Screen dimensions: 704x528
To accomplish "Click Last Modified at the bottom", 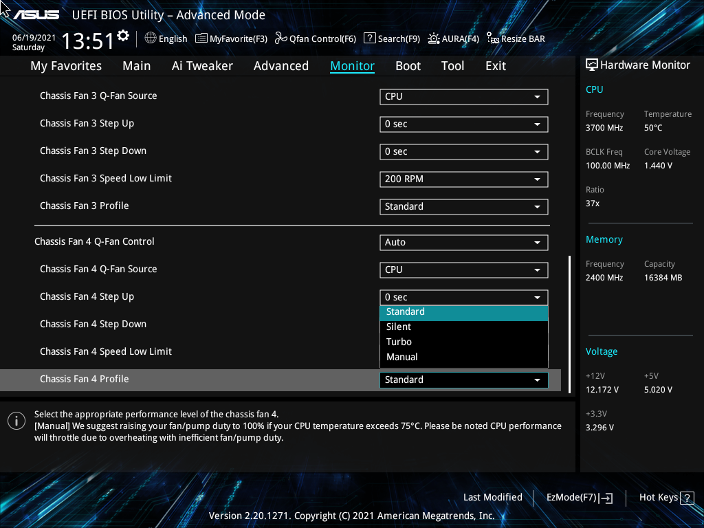I will click(x=492, y=497).
